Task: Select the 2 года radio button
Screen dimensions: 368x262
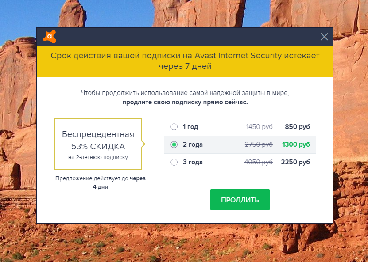Action: pos(174,144)
